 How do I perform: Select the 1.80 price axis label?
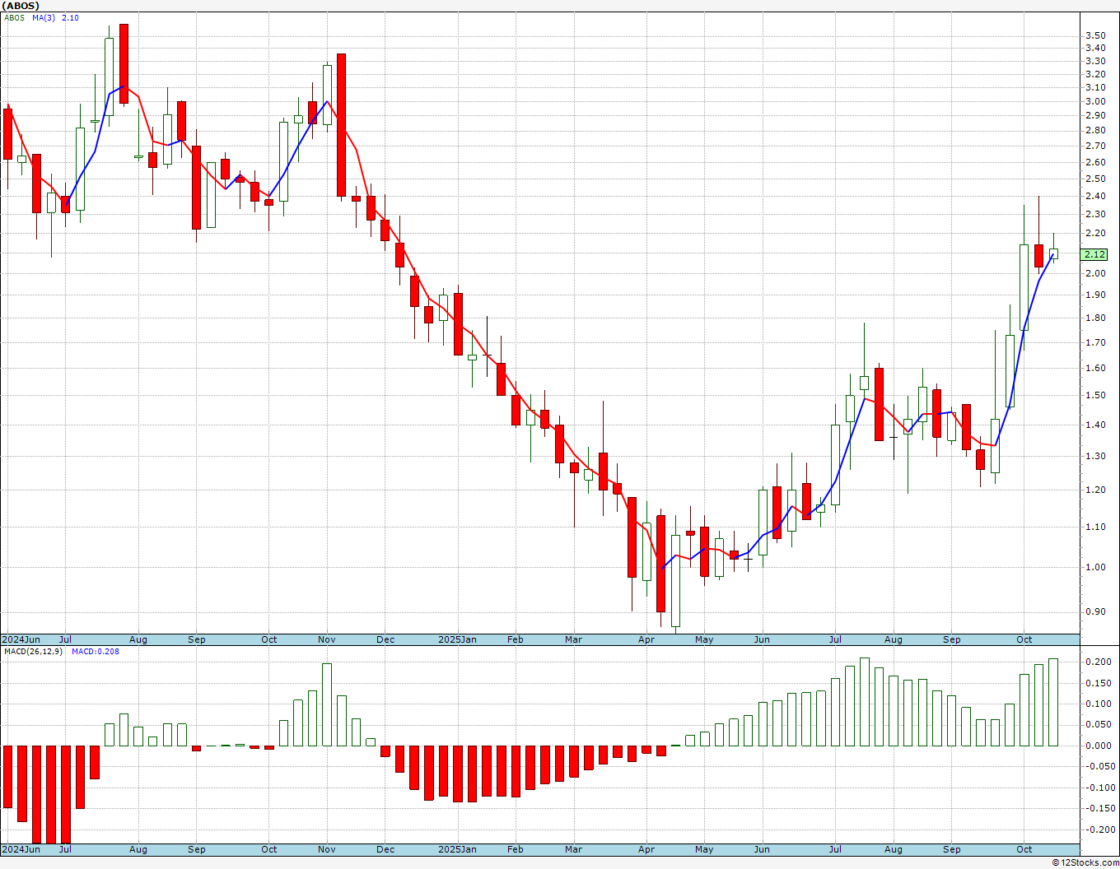coord(1095,318)
